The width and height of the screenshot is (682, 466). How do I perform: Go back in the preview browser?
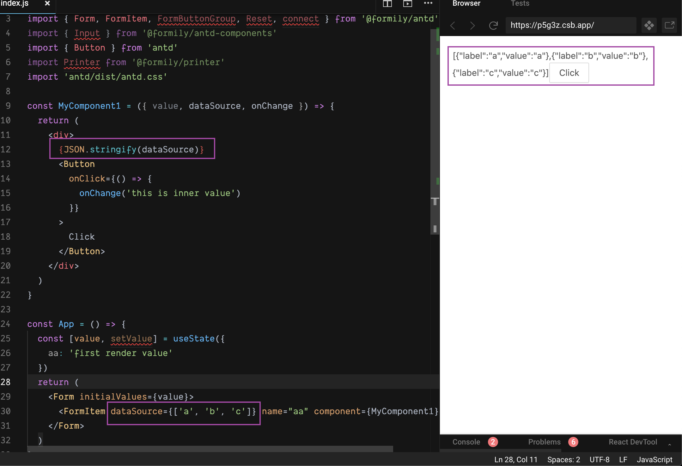click(453, 25)
